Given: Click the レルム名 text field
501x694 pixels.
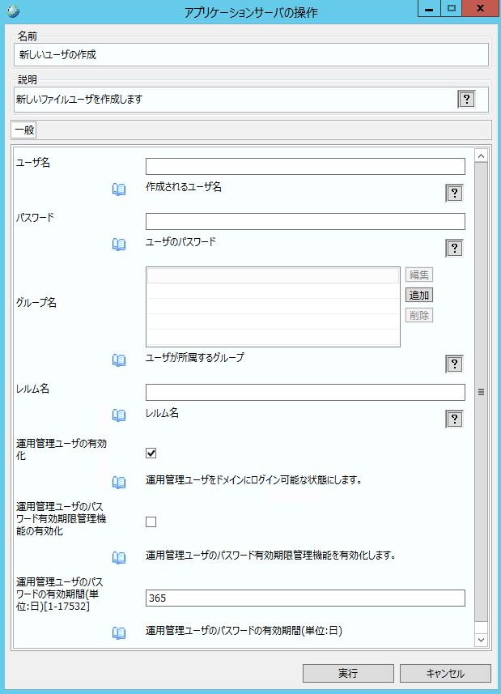Looking at the screenshot, I should 305,393.
